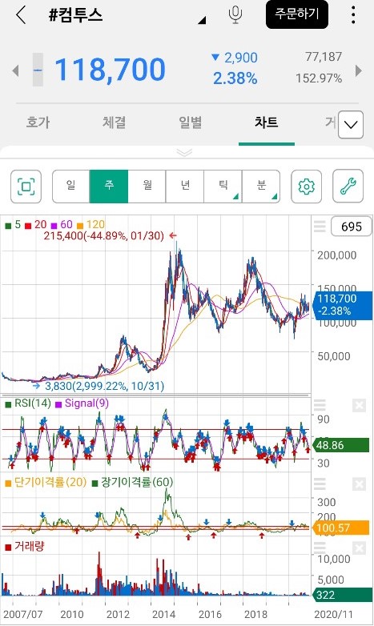Click the red 20 moving average legend

coord(35,225)
